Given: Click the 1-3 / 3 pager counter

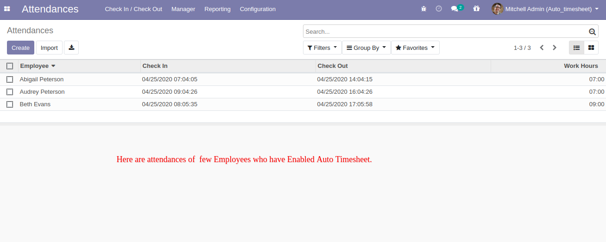Looking at the screenshot, I should click(522, 48).
